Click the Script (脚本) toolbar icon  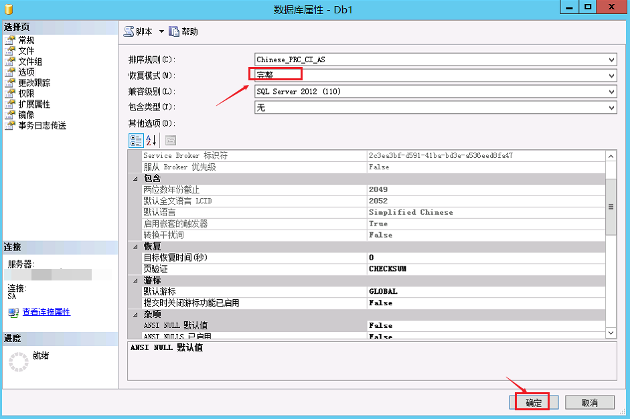click(129, 31)
